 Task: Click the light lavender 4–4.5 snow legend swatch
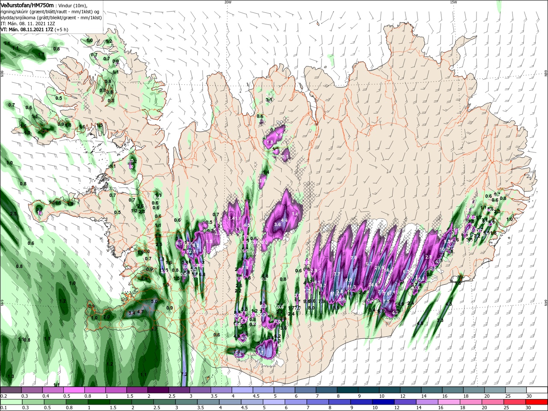242,390
